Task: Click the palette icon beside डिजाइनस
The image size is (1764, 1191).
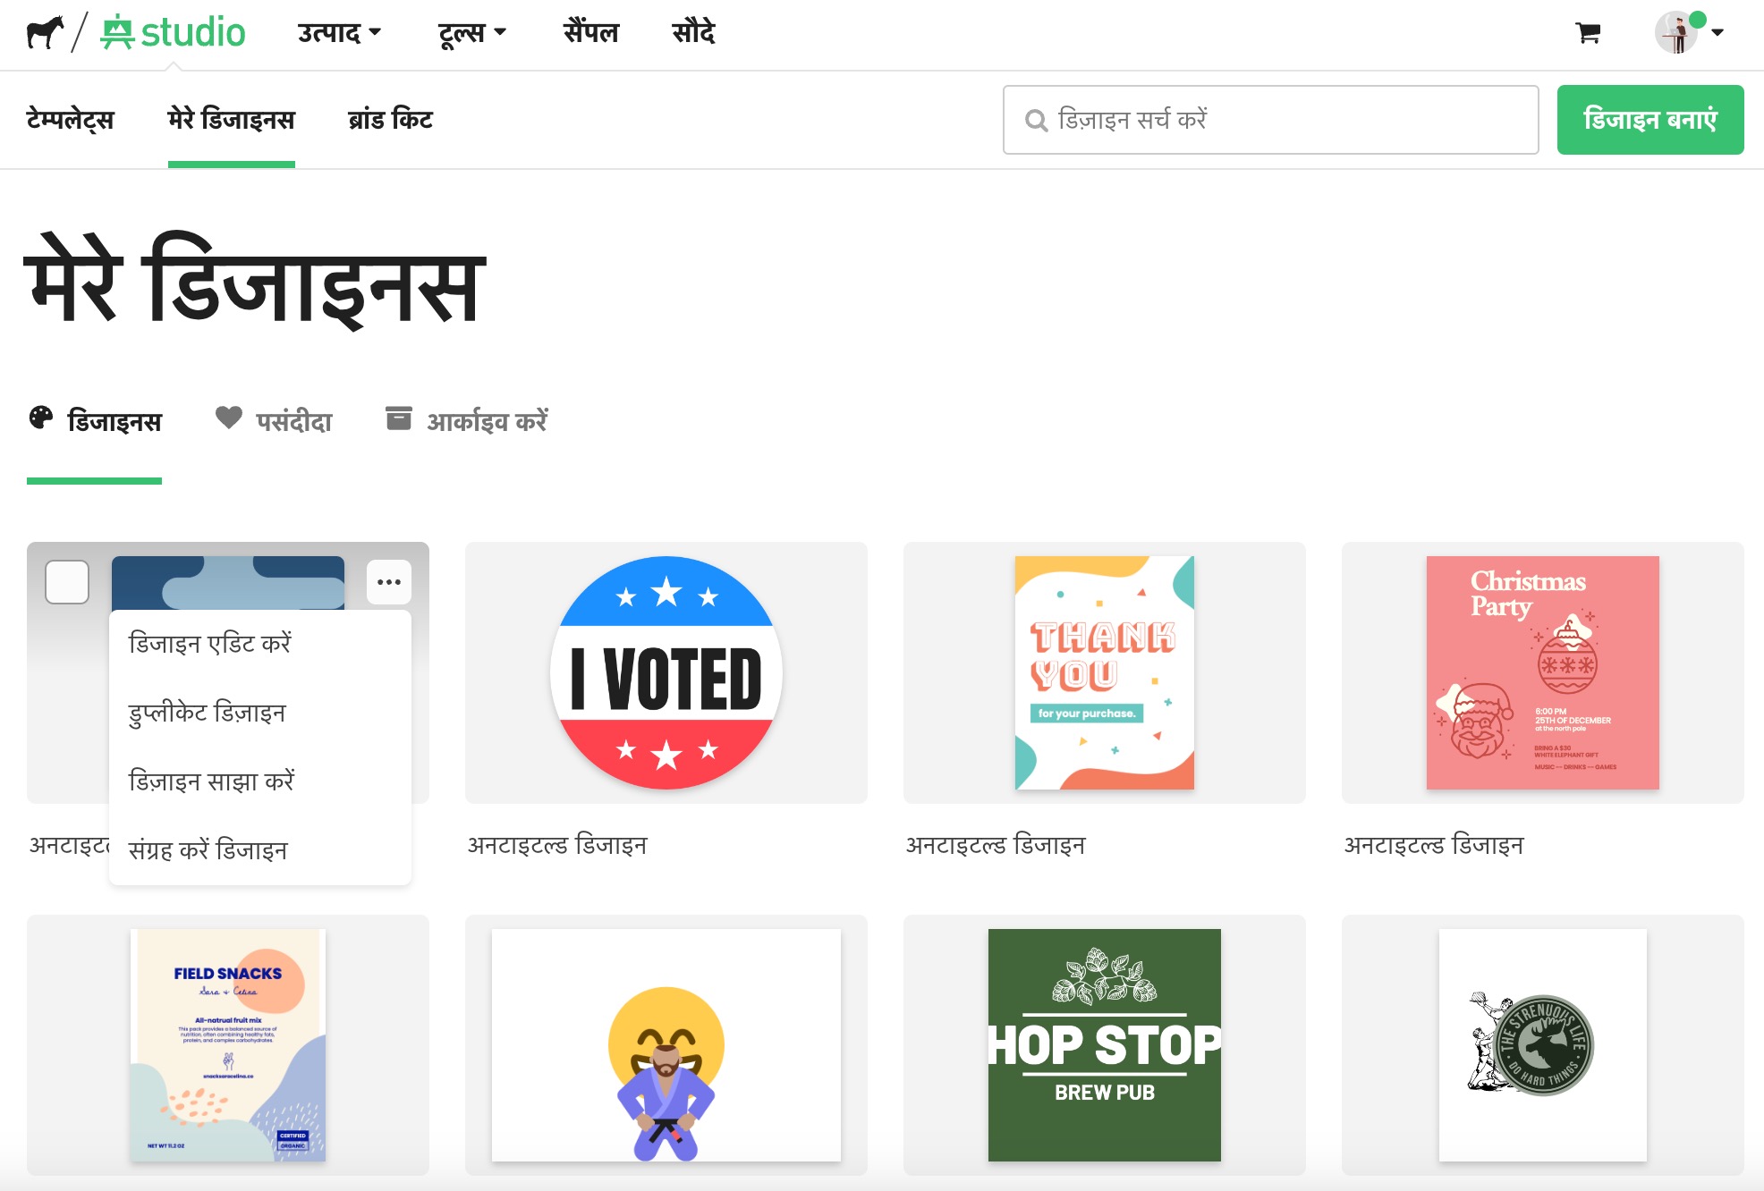Action: [x=41, y=418]
